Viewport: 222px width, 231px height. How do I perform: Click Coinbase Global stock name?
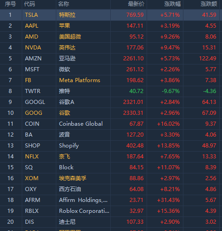[81, 124]
